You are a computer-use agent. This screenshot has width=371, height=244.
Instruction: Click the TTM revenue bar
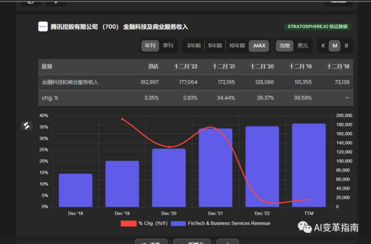point(309,165)
